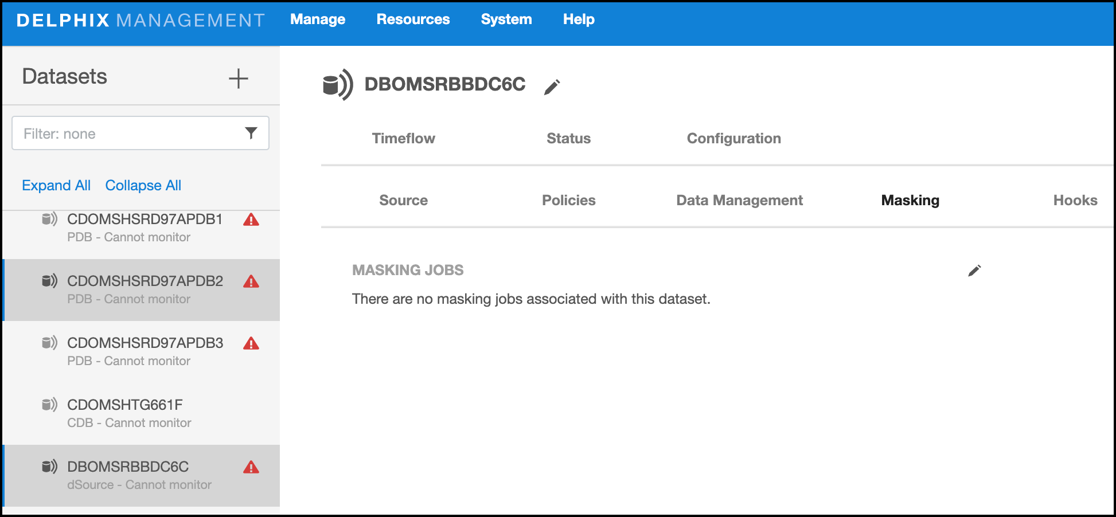
Task: Edit masking jobs with the pencil icon
Action: pos(974,271)
